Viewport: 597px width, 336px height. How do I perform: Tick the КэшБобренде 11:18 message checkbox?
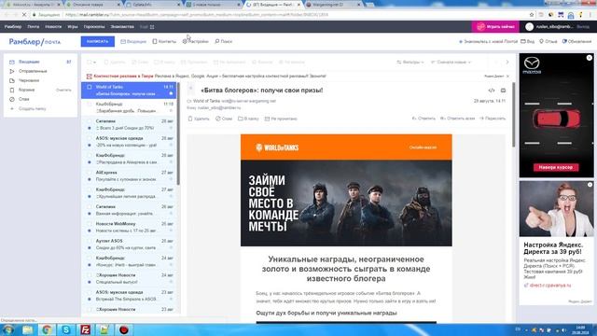[90, 104]
